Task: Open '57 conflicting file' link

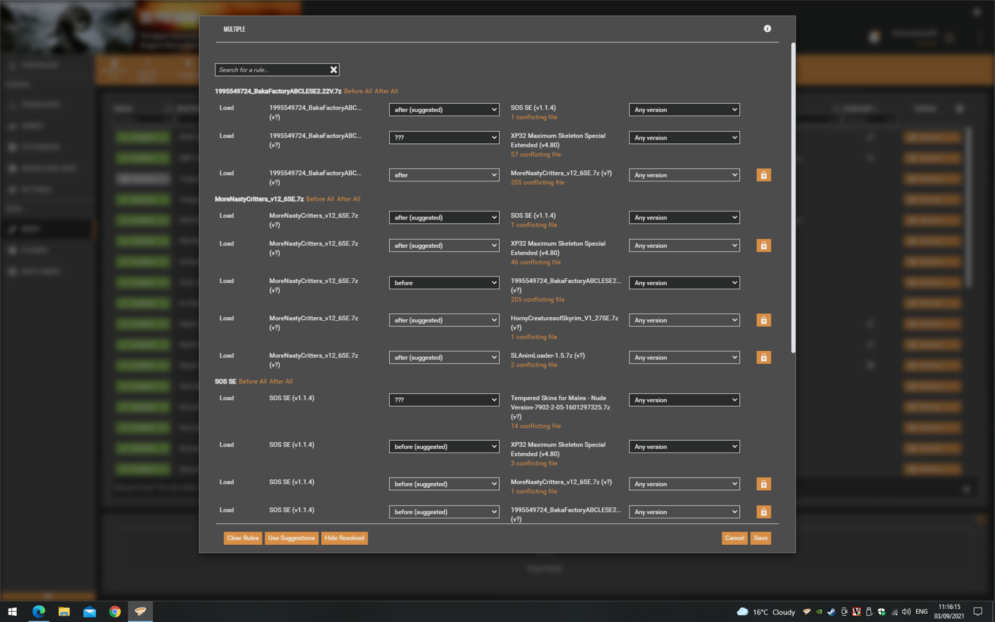Action: 536,155
